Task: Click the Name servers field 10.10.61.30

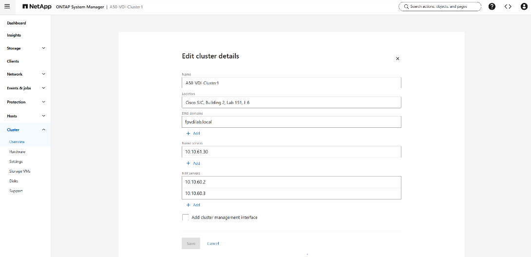Action: [291, 152]
